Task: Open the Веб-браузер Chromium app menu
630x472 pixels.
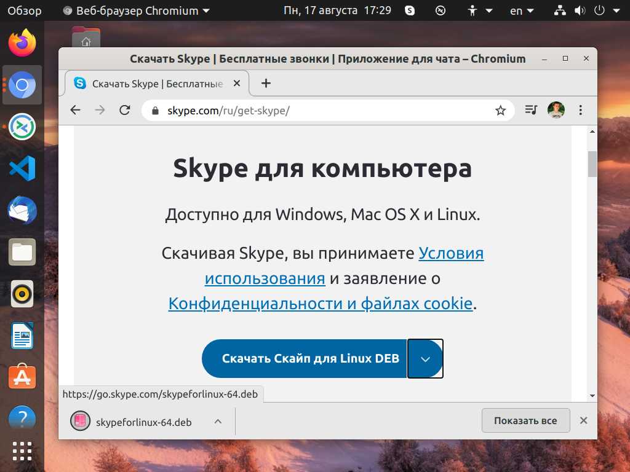Action: [136, 10]
